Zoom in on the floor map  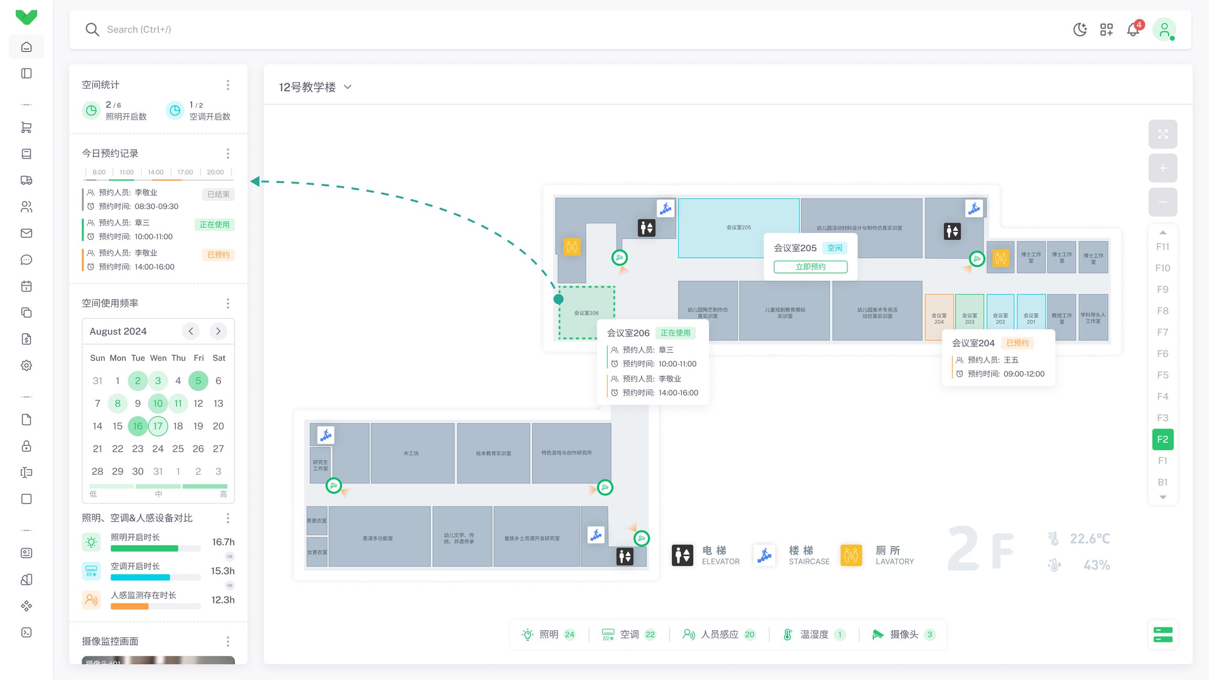(x=1162, y=168)
